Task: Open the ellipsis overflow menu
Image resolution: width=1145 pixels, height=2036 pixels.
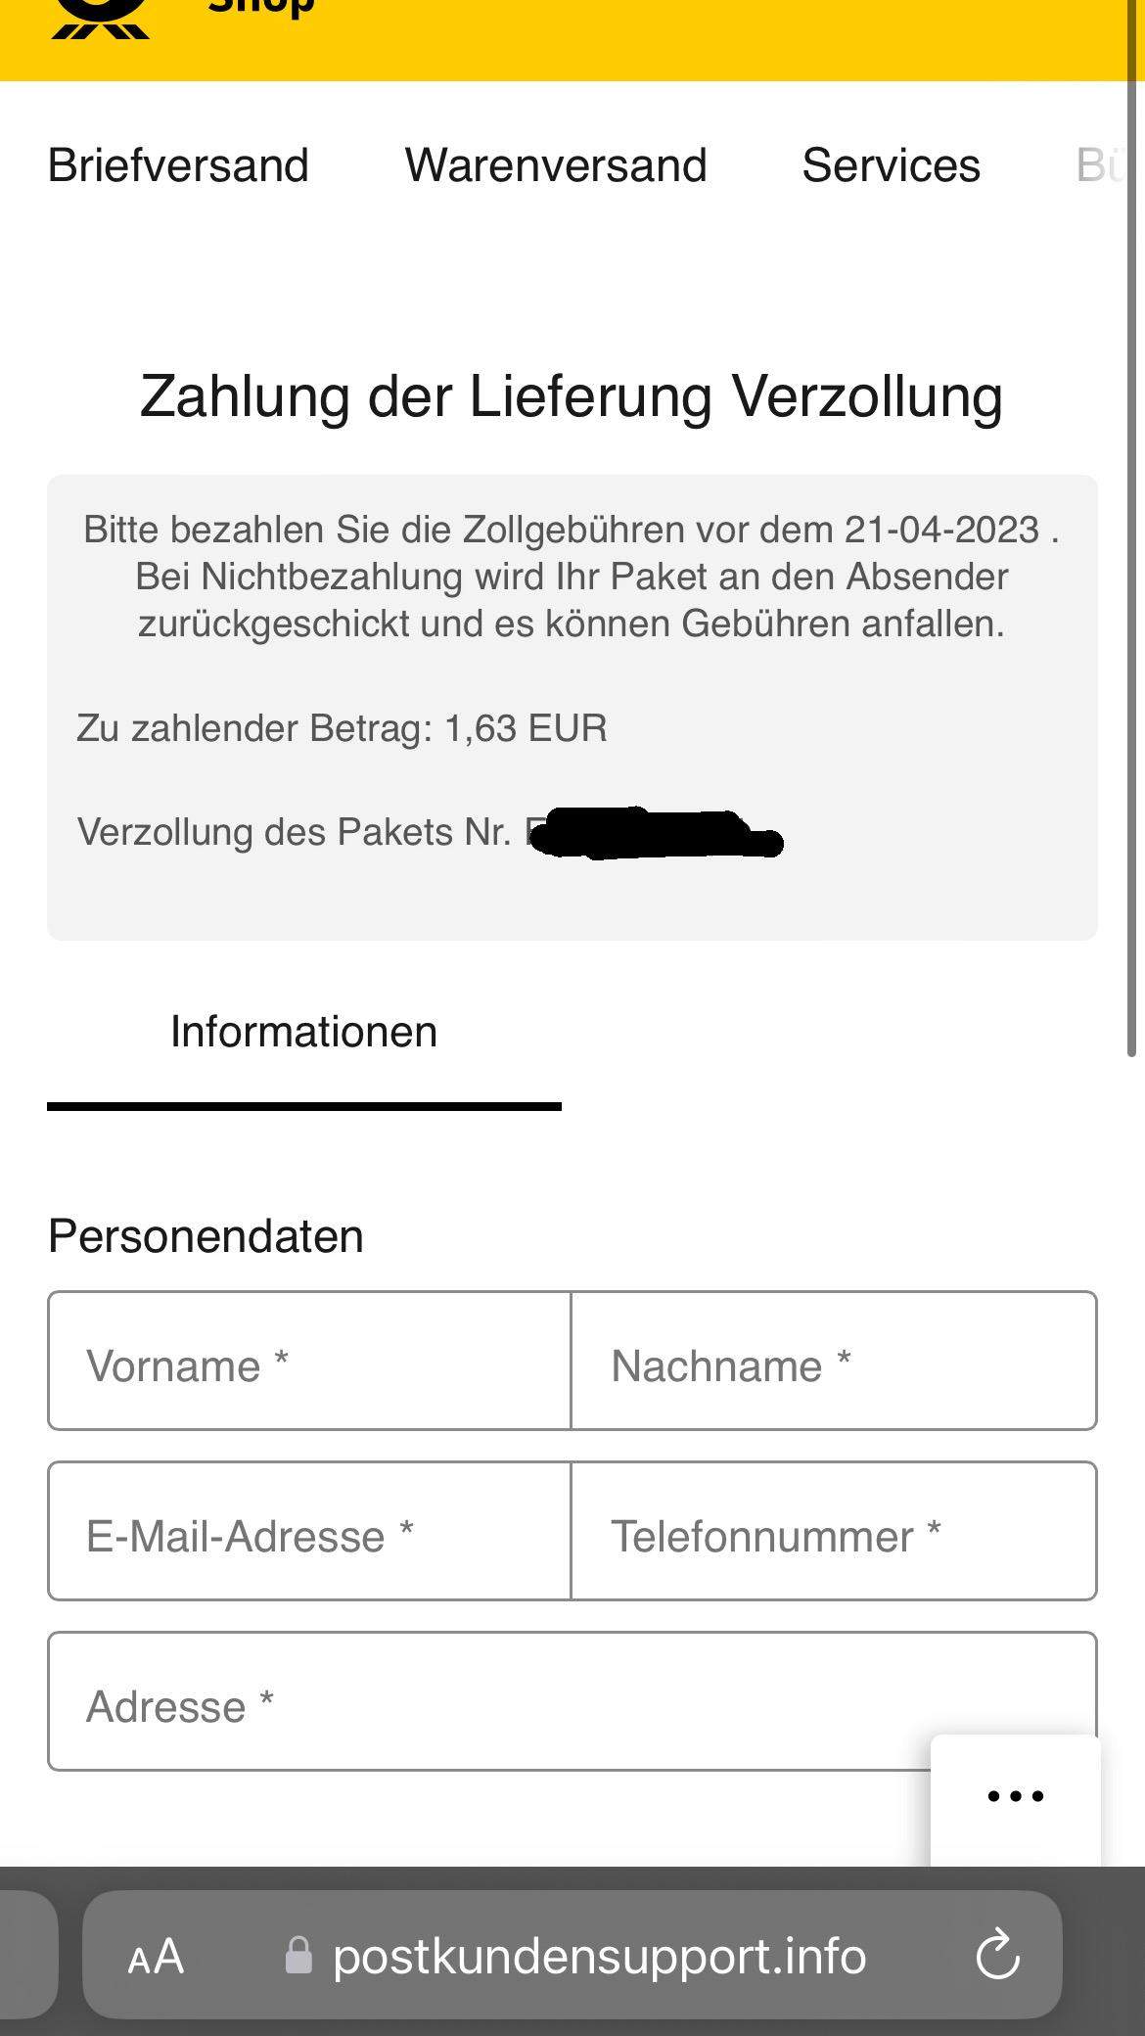Action: click(x=1015, y=1794)
